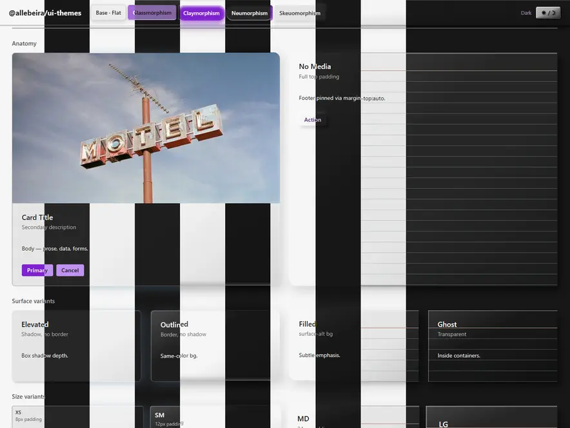Click 'Shadow, no border' subtitle text
Screen dimensions: 570x428
[x=44, y=334]
